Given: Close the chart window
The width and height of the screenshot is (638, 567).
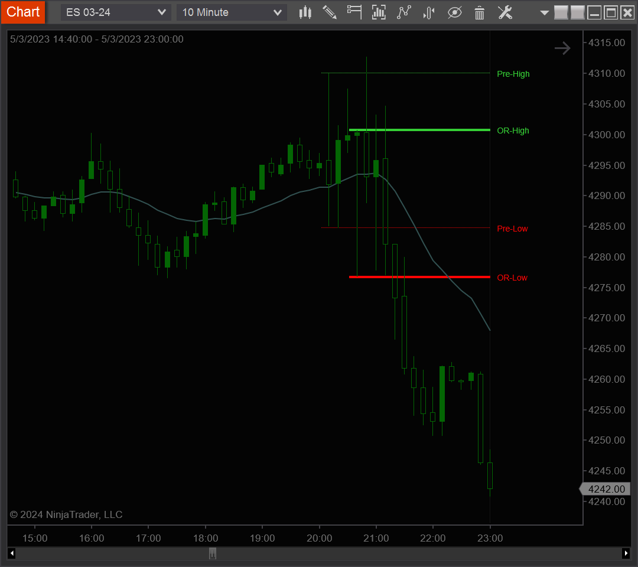Looking at the screenshot, I should click(627, 12).
